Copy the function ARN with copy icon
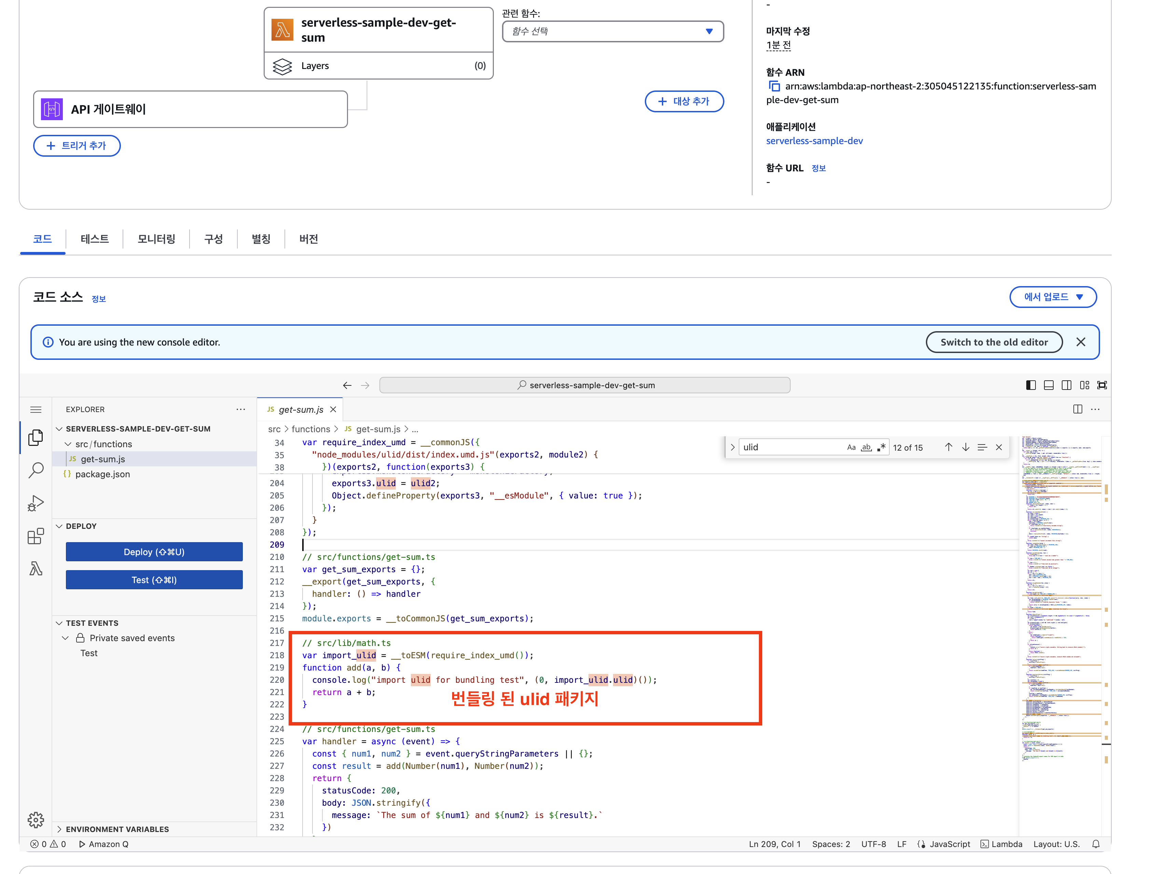Screen dimensions: 1168x874 774,86
